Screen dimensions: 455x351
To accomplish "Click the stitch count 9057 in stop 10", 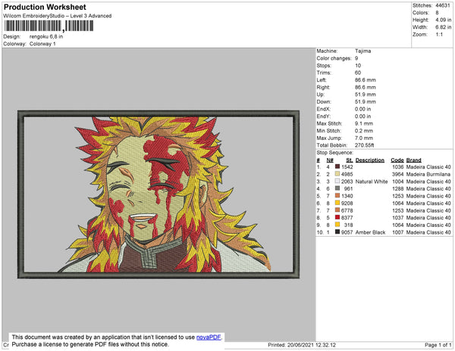I will [x=347, y=232].
